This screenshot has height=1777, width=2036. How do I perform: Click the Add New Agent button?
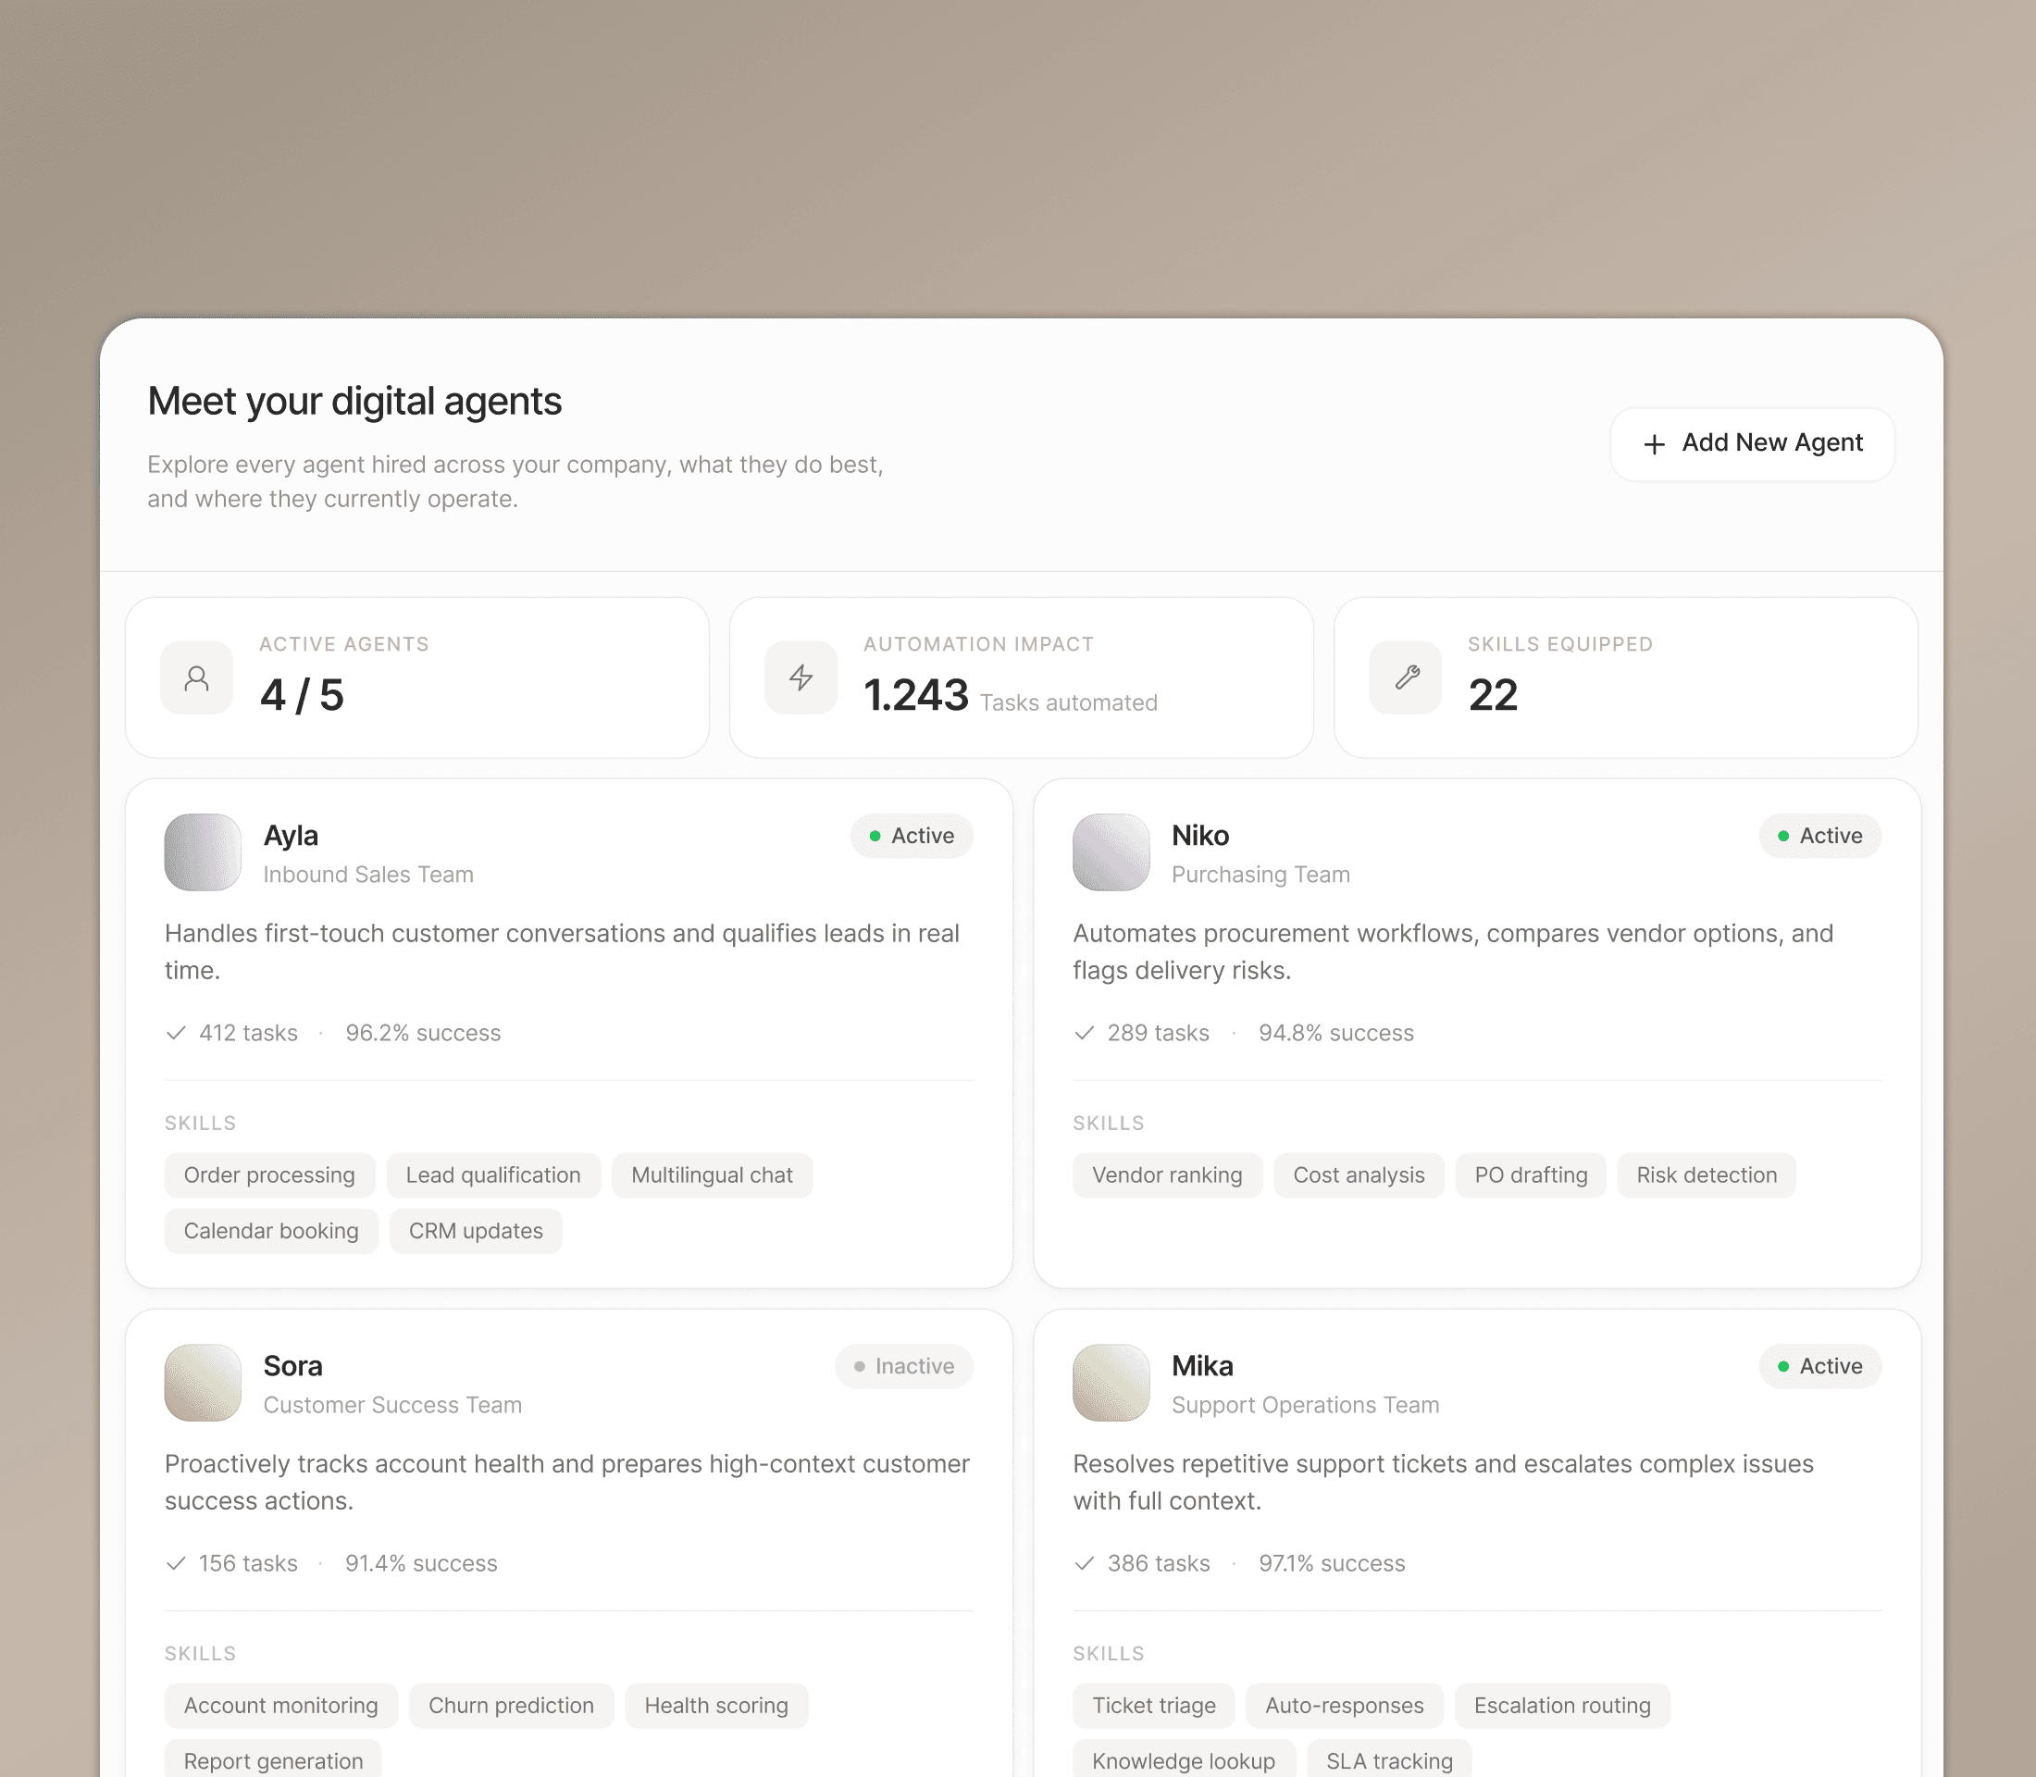(1751, 443)
